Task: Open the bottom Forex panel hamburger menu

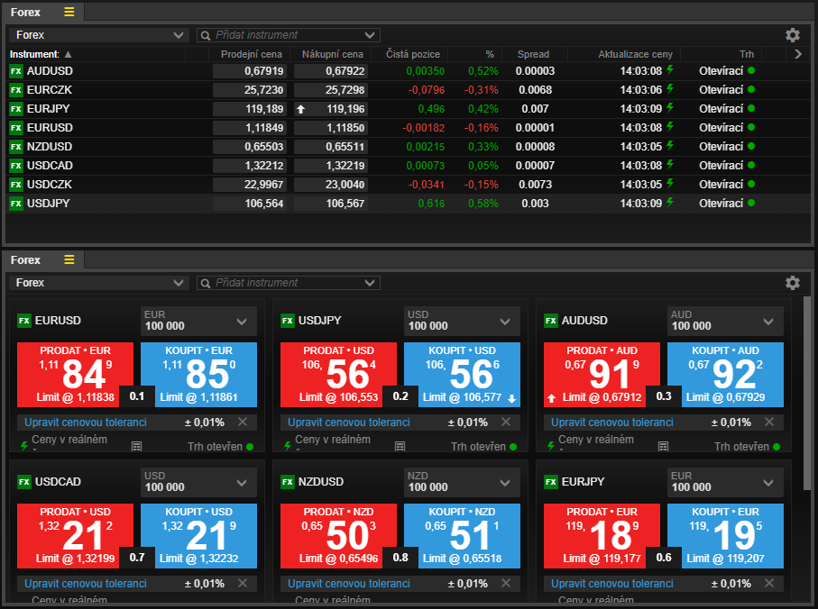Action: pyautogui.click(x=69, y=259)
